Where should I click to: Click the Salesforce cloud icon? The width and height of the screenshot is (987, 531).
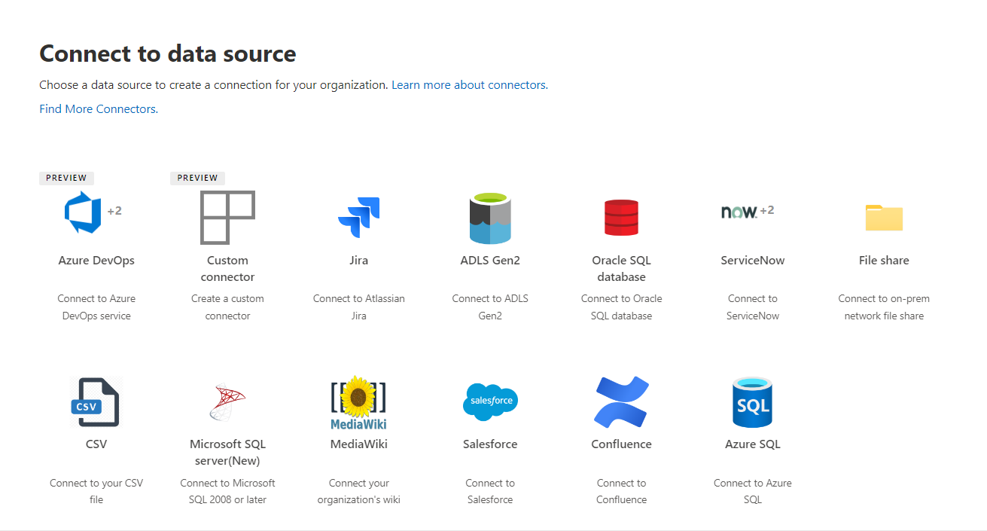pos(490,401)
